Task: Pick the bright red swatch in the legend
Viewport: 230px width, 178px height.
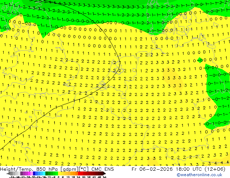Action: [x=79, y=173]
